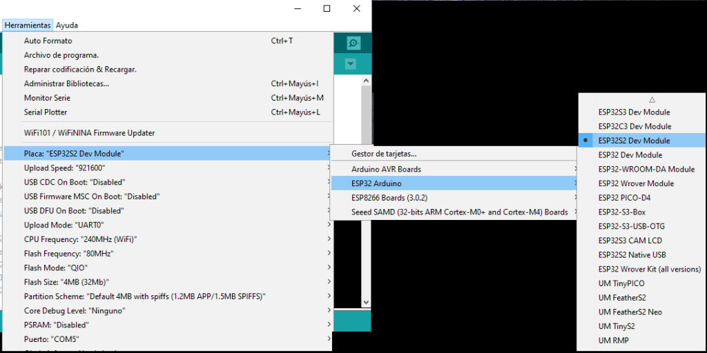The image size is (707, 353).
Task: Open WiFi101 / WiFiNINA Firmware Updater
Action: (x=89, y=133)
